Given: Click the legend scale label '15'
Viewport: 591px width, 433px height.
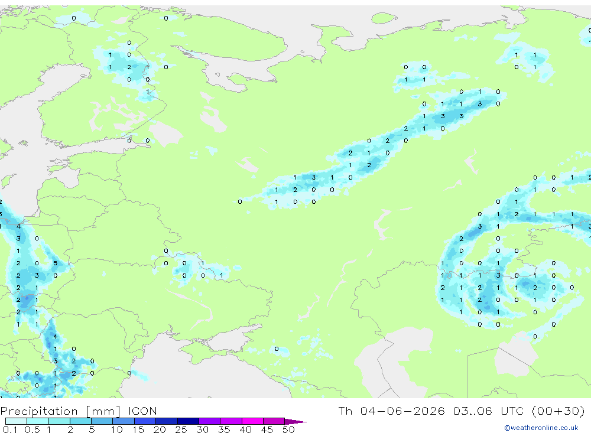Looking at the screenshot, I should tap(138, 429).
